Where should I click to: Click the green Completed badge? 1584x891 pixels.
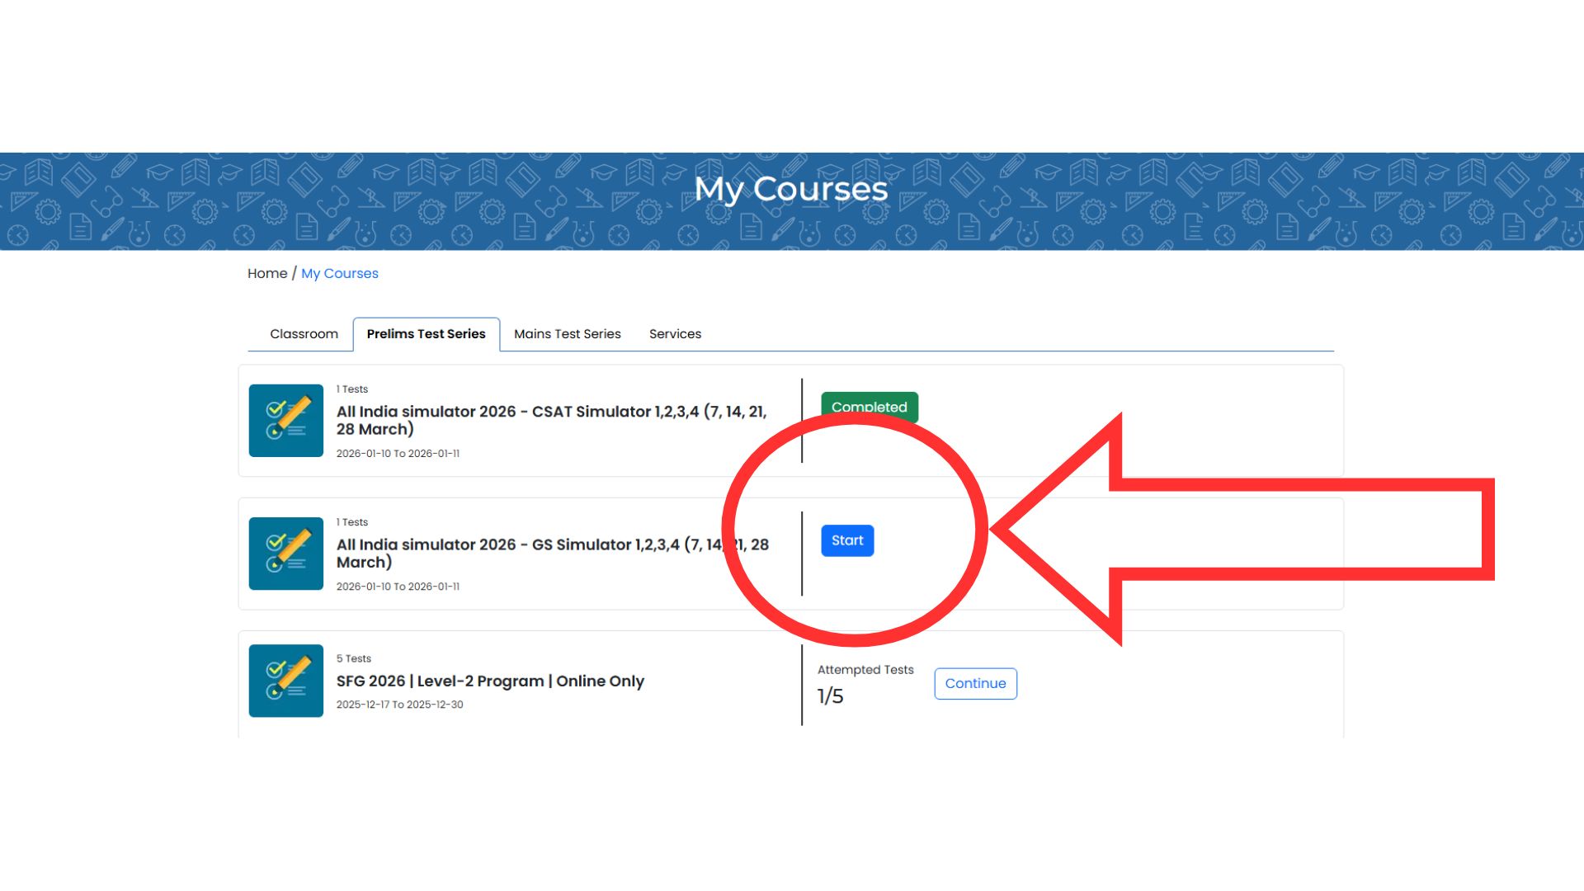coord(869,403)
